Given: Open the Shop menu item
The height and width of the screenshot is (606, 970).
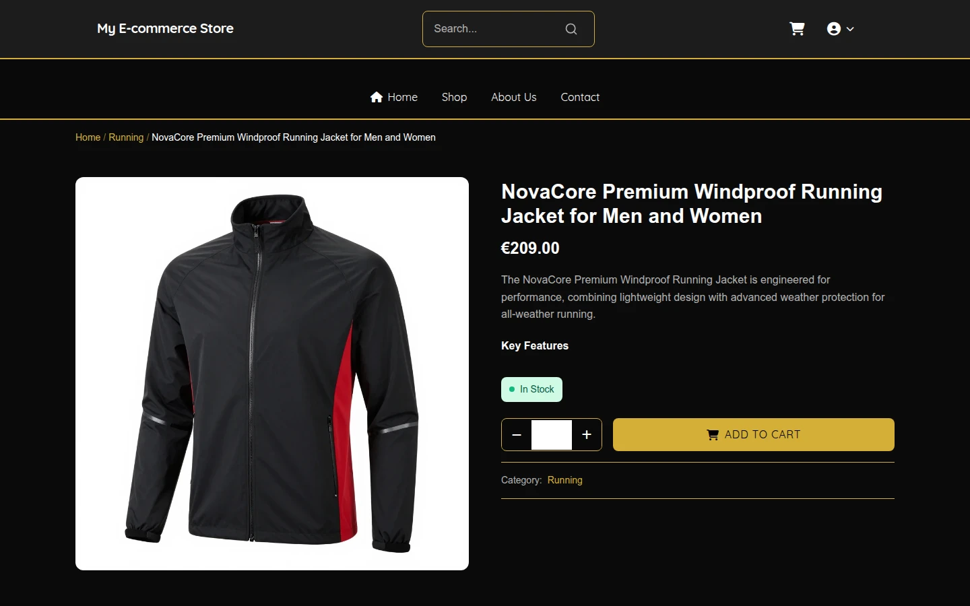Looking at the screenshot, I should (454, 97).
